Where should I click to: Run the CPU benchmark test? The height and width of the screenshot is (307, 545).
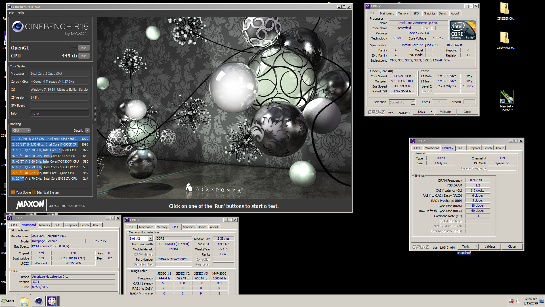84,56
